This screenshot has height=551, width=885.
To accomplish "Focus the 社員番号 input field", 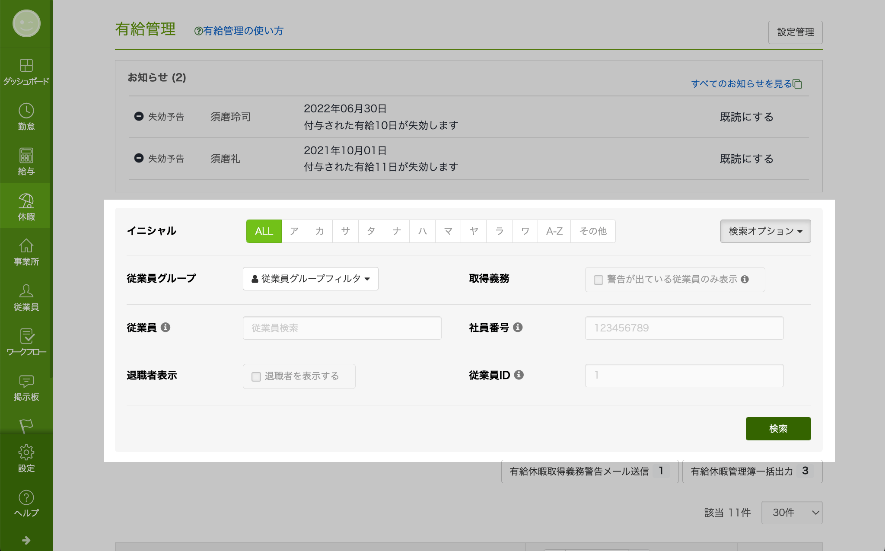I will click(684, 328).
